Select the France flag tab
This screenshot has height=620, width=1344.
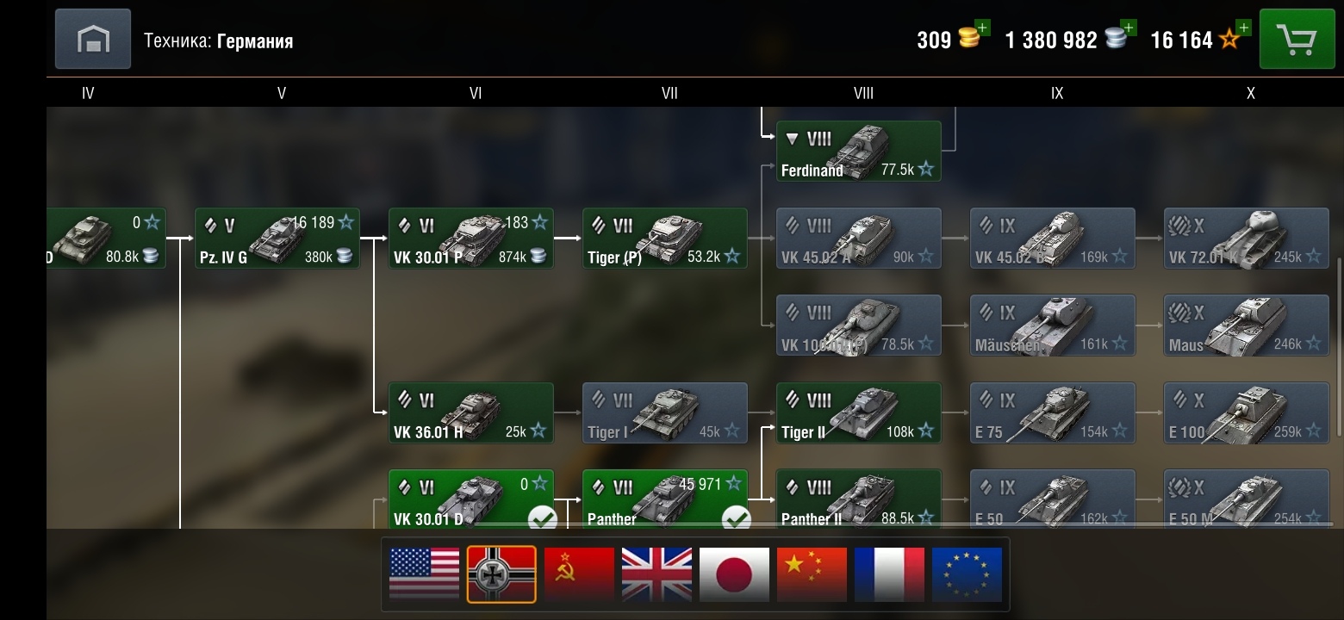889,573
